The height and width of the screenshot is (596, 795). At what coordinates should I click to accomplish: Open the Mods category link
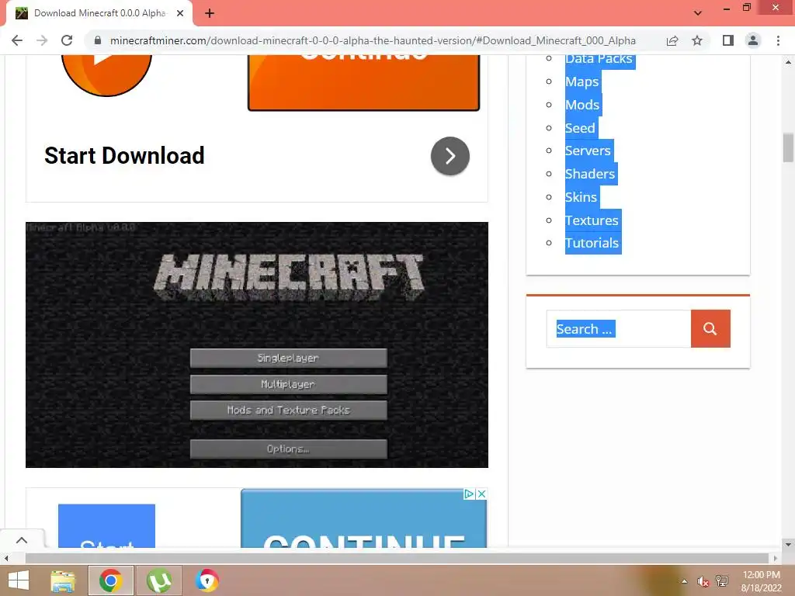pyautogui.click(x=582, y=105)
